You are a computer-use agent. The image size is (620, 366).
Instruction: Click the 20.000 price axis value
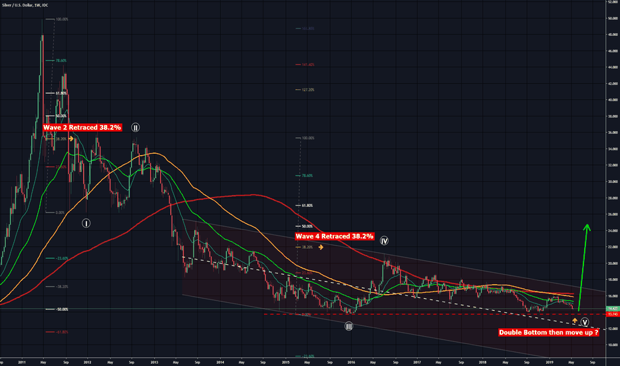tap(613, 263)
